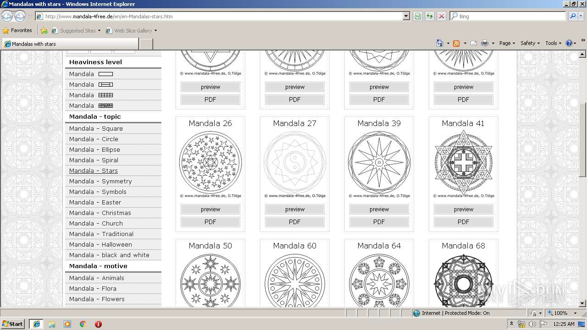587x330 pixels.
Task: Open Mandala - Spiral topic link
Action: pos(94,160)
